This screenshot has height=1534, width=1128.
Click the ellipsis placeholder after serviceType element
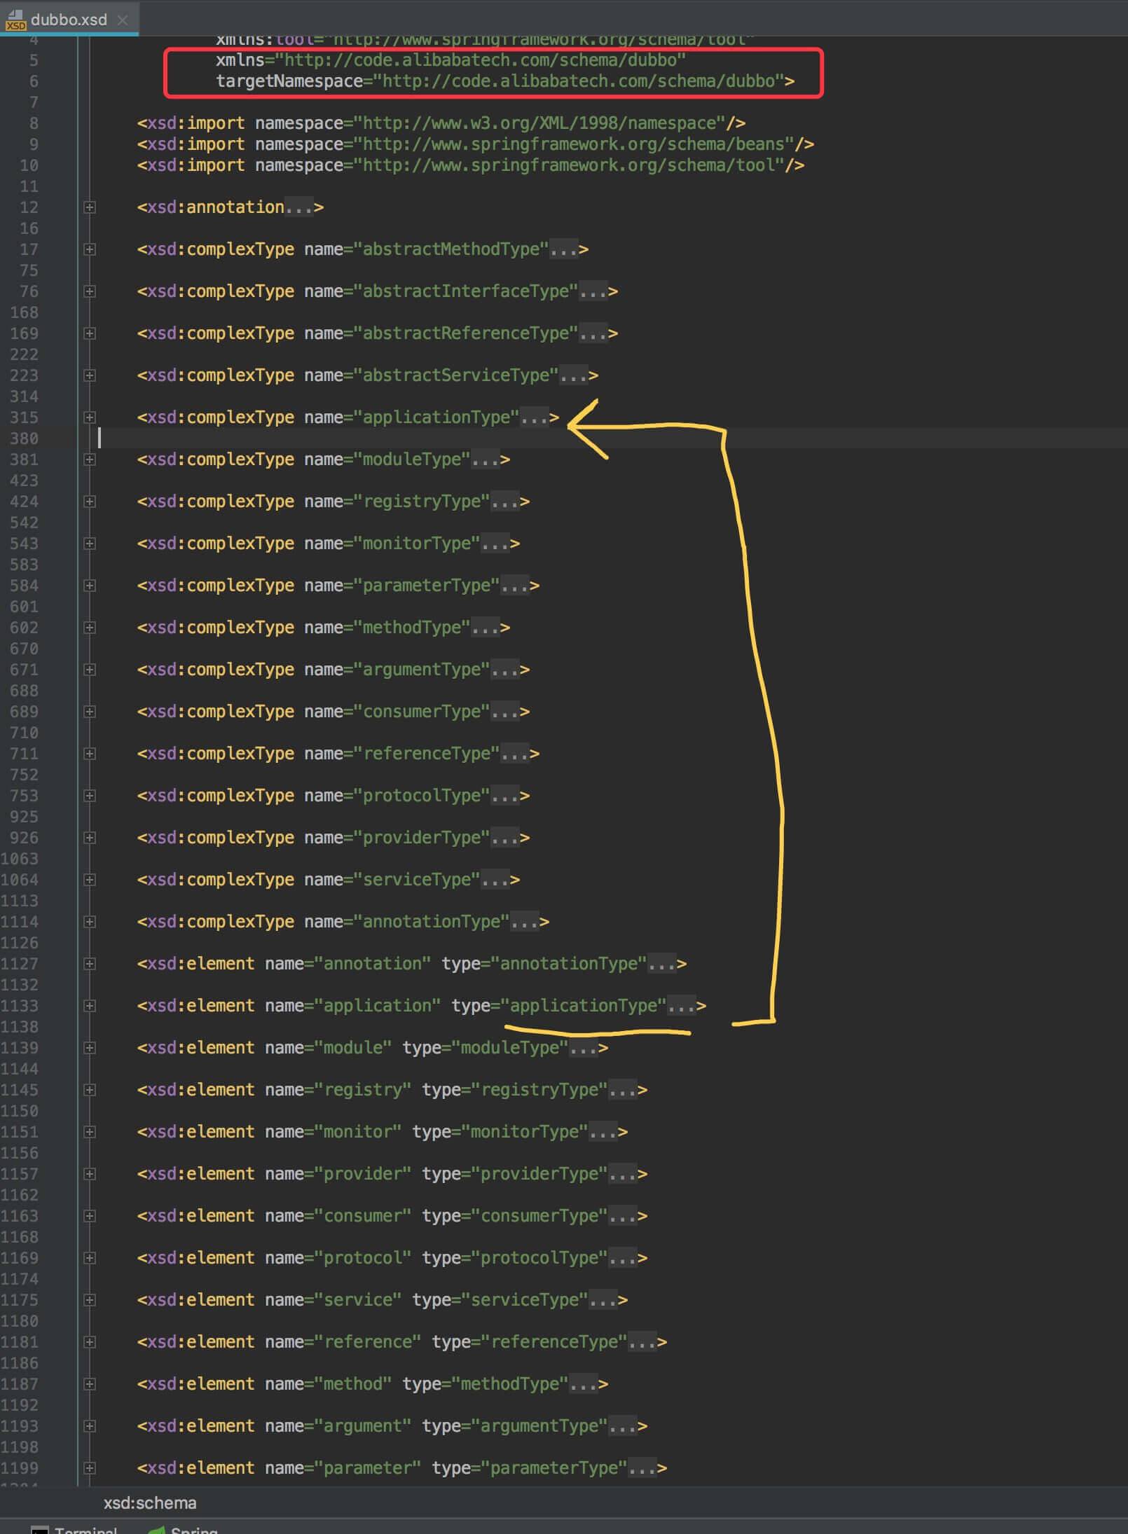point(603,1300)
